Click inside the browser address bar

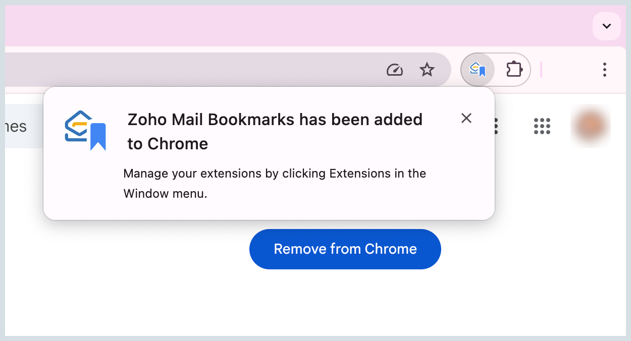tap(202, 70)
